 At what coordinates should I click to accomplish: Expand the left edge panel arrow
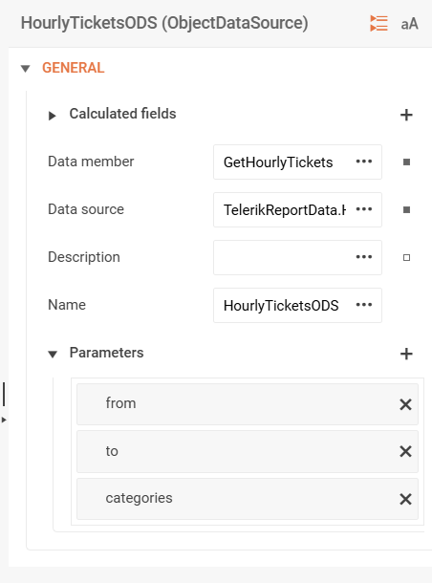(4, 420)
